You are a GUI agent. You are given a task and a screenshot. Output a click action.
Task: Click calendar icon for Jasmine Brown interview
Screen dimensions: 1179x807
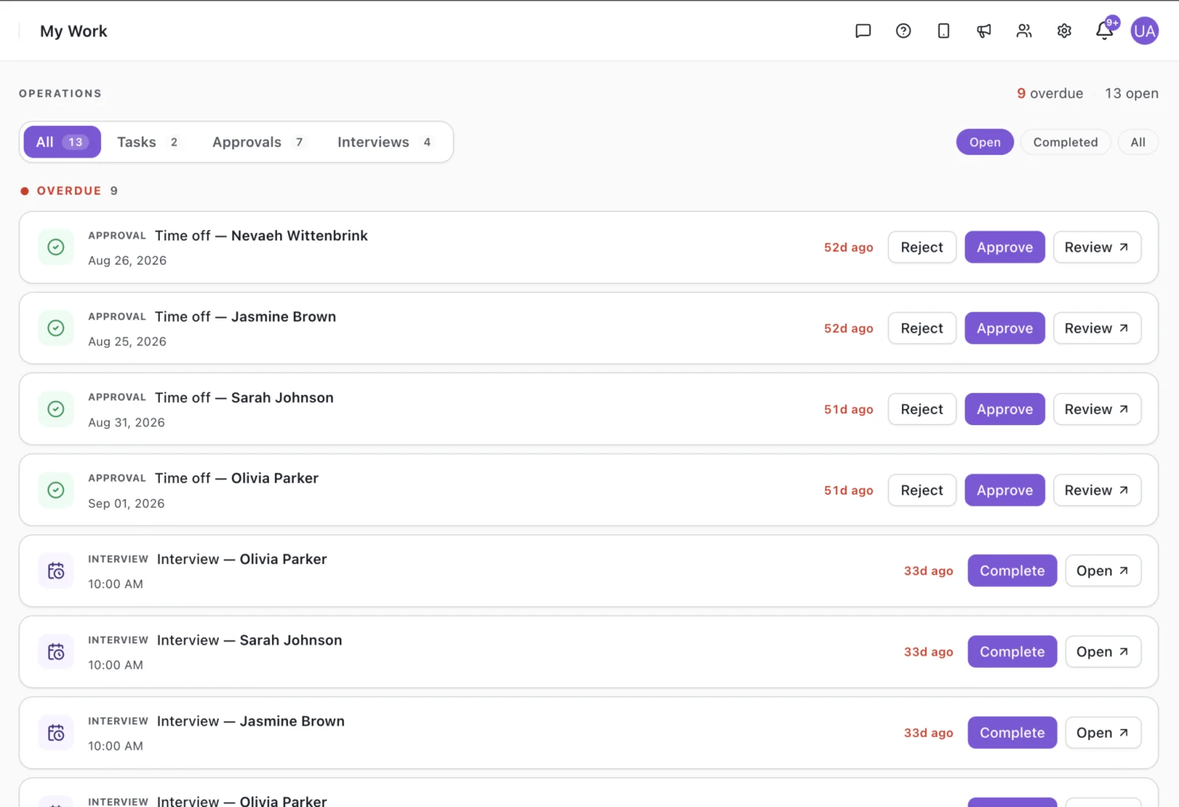[56, 733]
